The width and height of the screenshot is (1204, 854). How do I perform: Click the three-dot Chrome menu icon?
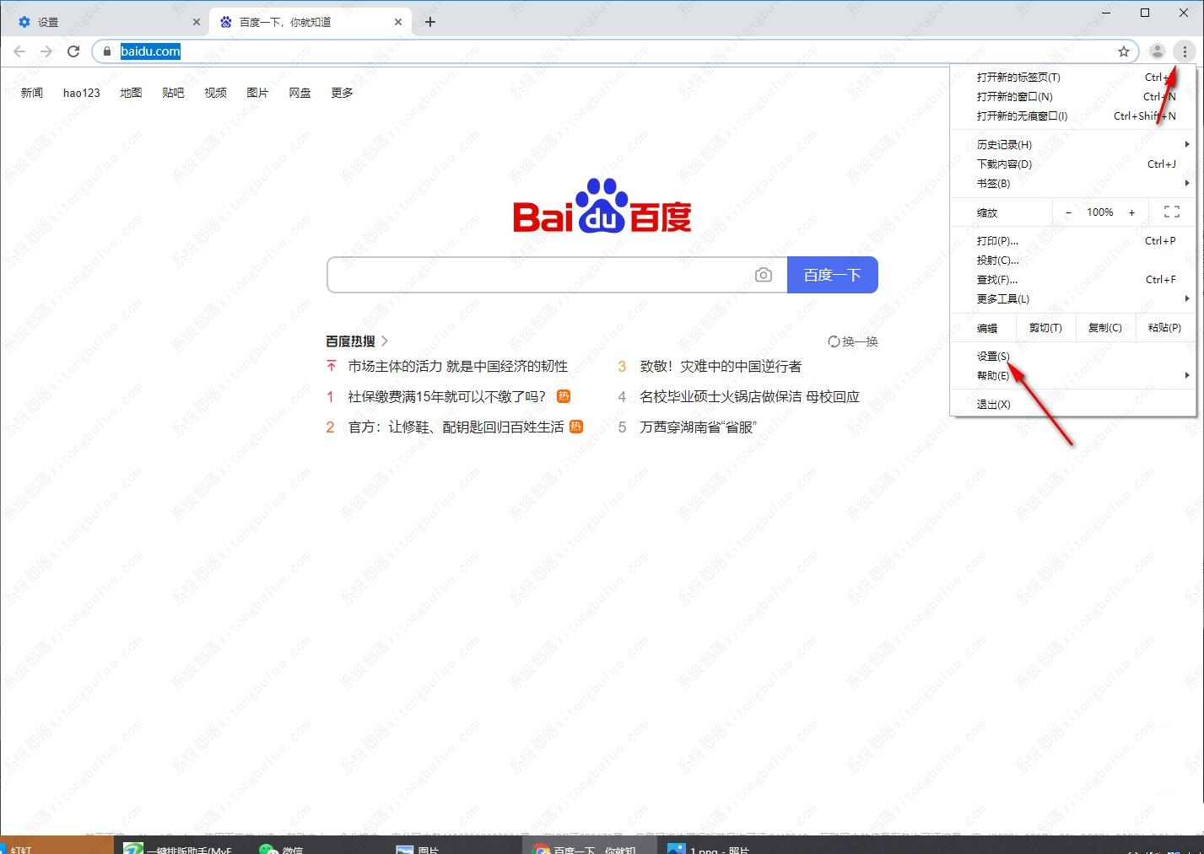pos(1185,51)
